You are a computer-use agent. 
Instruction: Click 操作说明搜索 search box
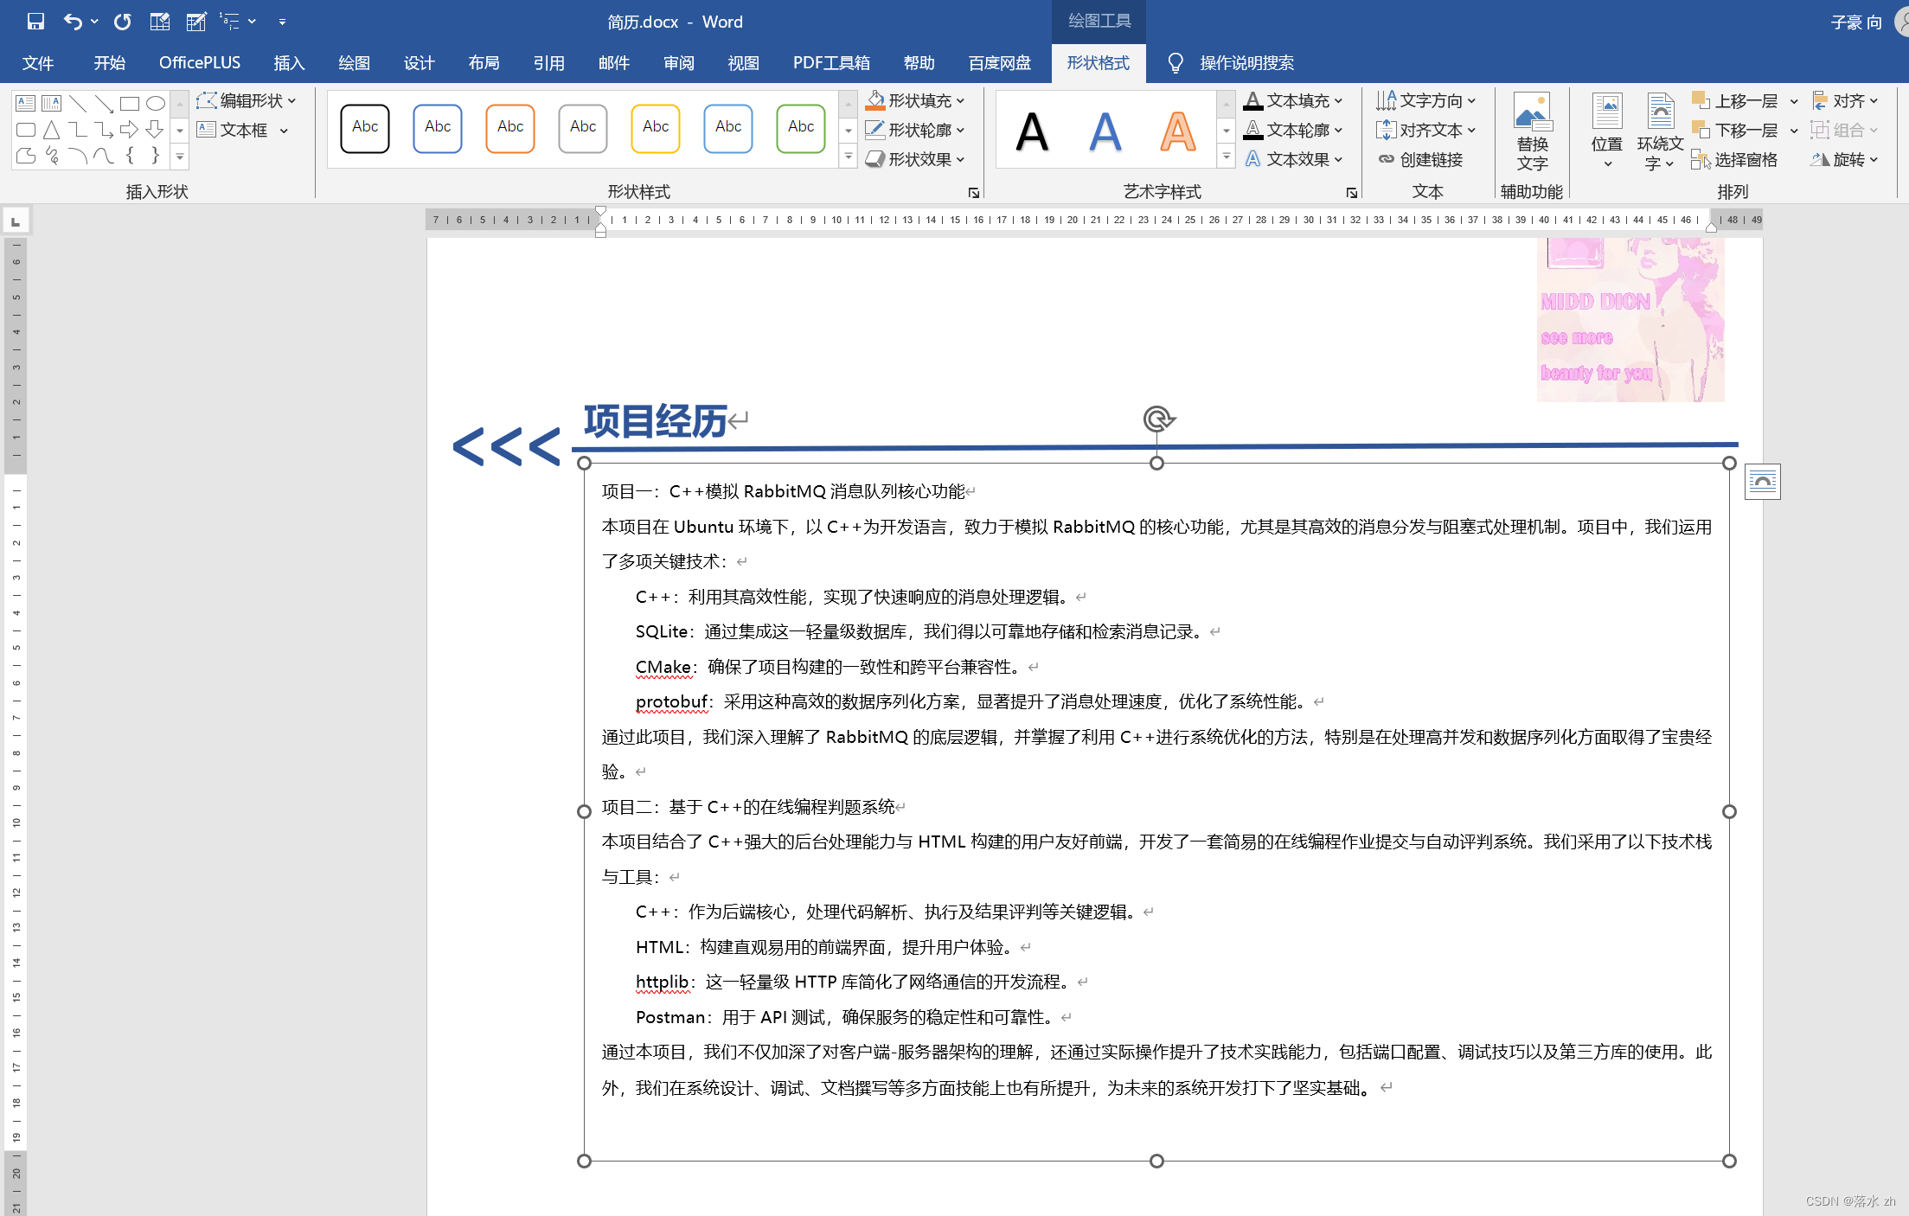coord(1246,63)
